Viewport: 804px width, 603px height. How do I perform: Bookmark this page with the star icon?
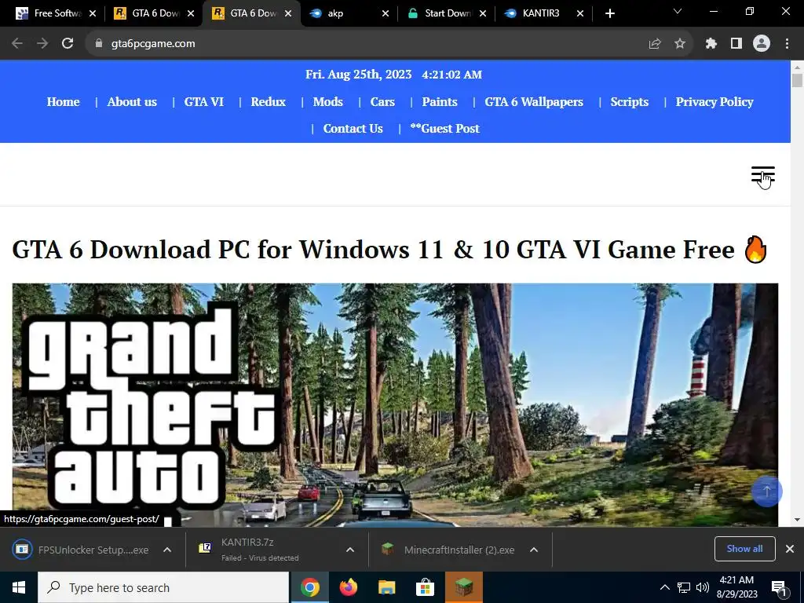coord(680,44)
